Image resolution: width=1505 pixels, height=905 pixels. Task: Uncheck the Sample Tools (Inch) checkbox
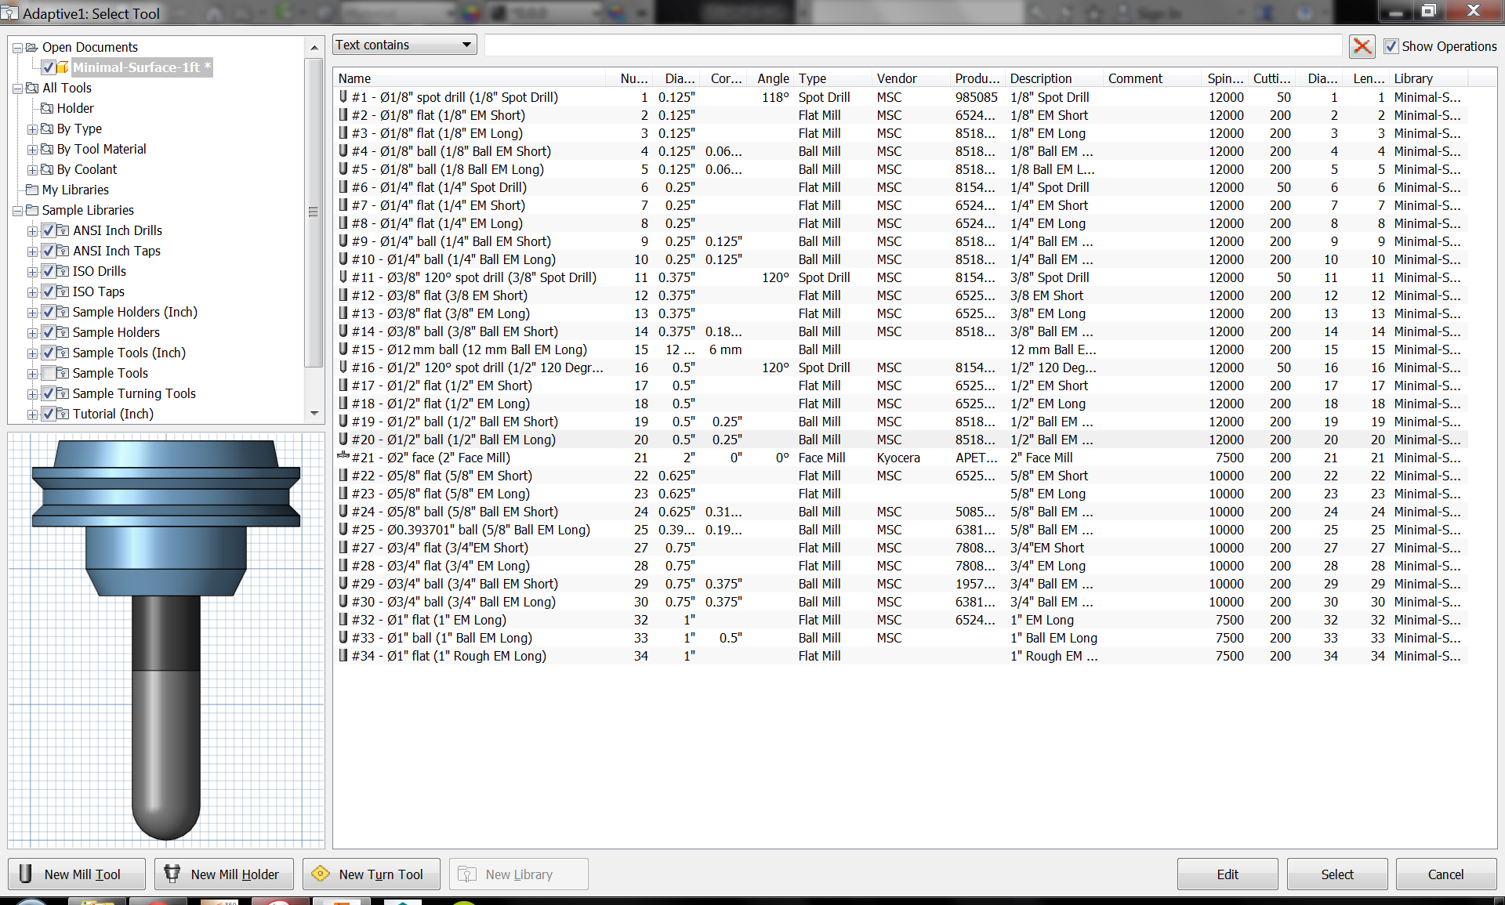pyautogui.click(x=49, y=353)
